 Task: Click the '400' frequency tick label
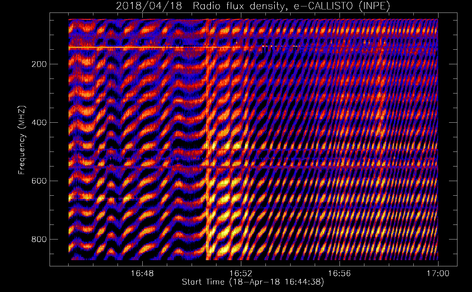pyautogui.click(x=39, y=123)
